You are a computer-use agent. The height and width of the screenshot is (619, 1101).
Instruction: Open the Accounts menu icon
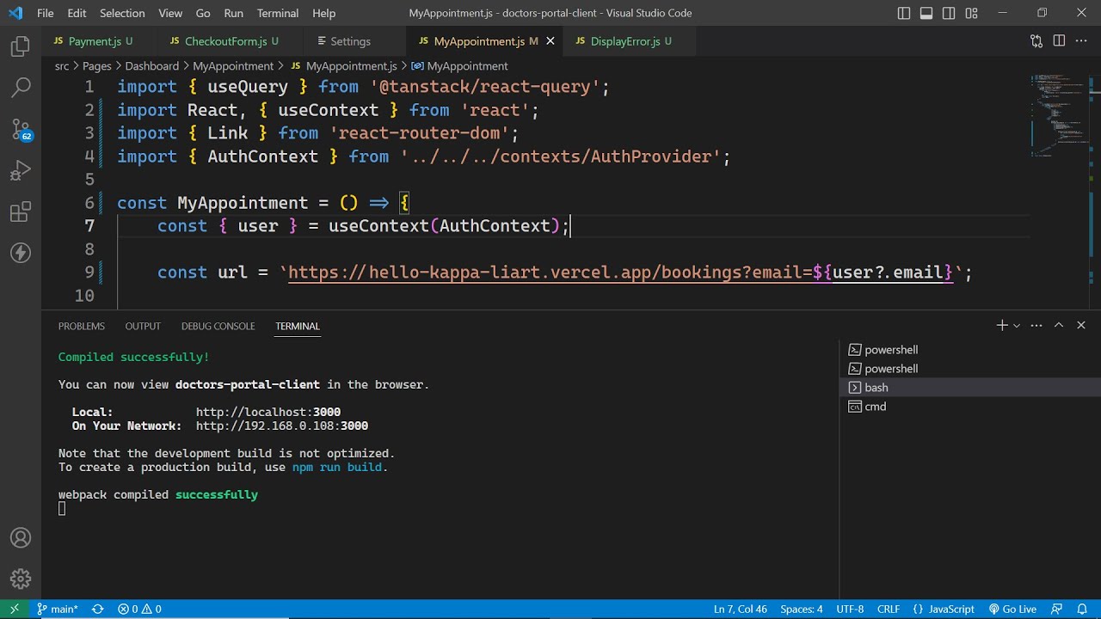pyautogui.click(x=21, y=538)
